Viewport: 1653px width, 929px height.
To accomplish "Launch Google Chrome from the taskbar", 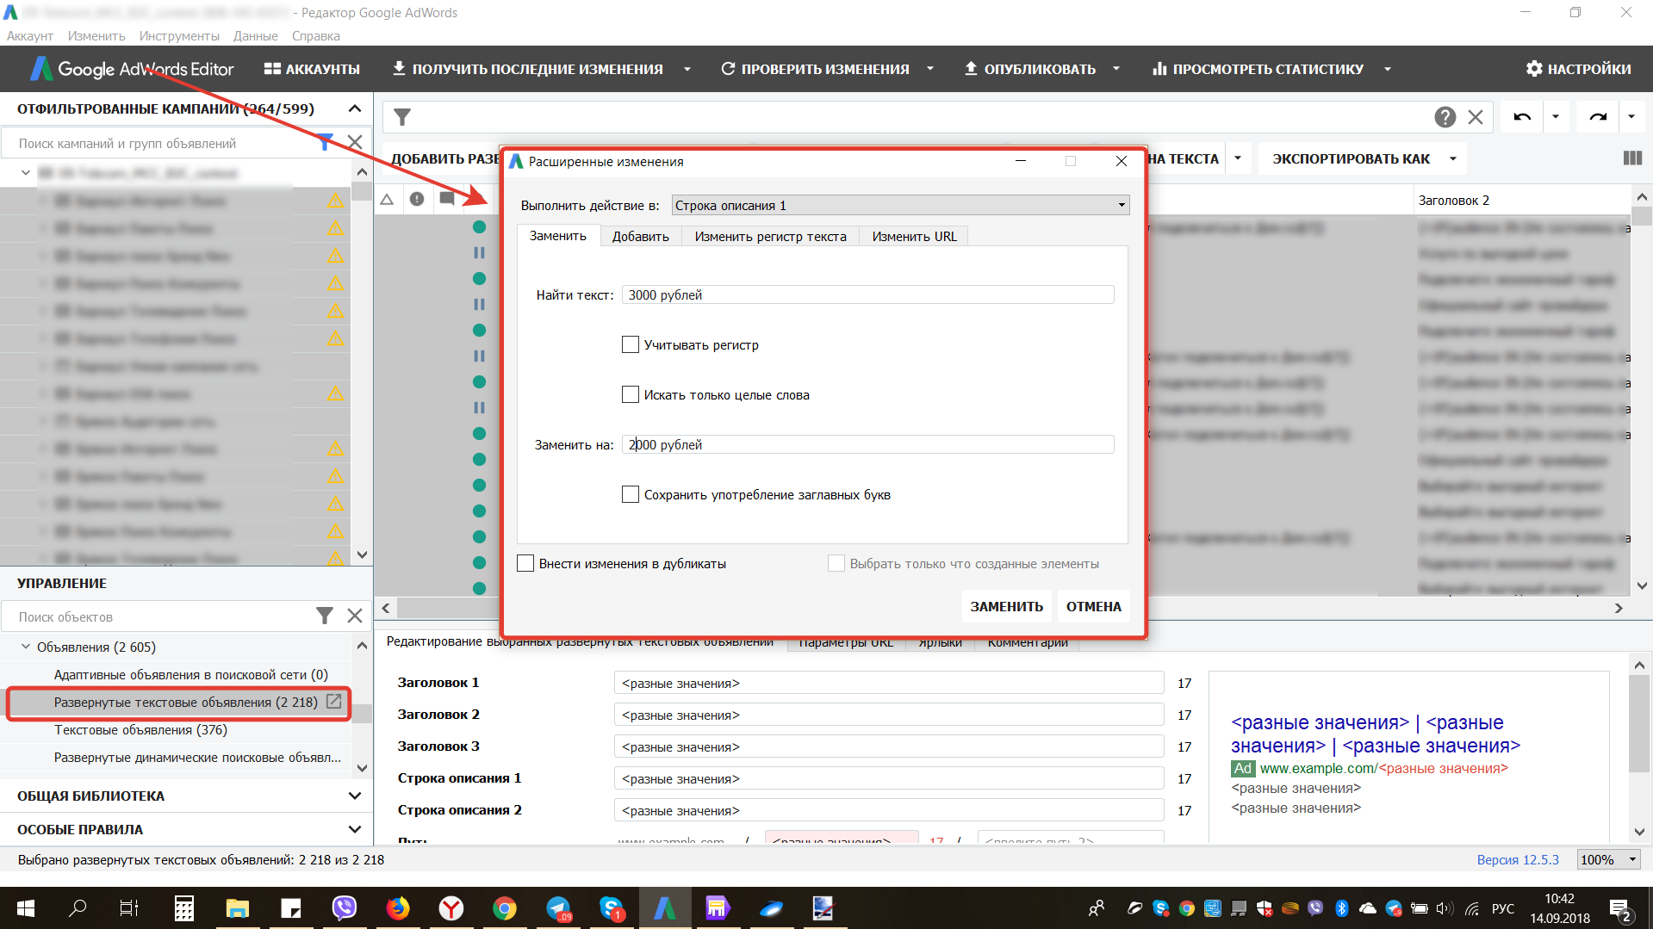I will point(505,908).
